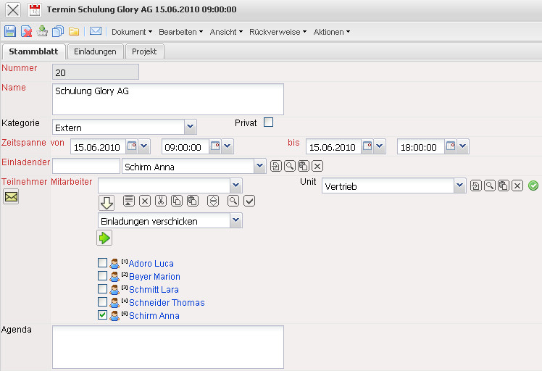Click the envelope icon in the top toolbar
This screenshot has height=371, width=542.
tap(95, 31)
